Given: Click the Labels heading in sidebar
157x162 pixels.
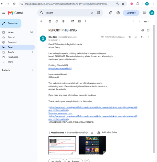Looking at the screenshot, I should coord(6,70).
